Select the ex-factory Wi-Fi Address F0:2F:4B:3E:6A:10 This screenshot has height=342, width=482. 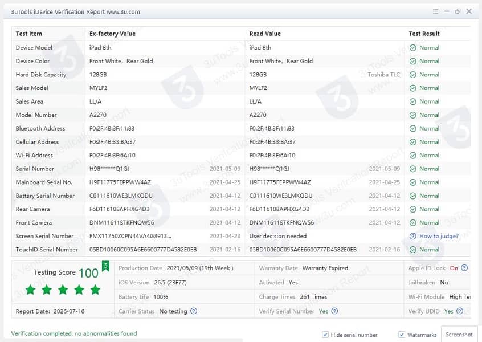[112, 155]
